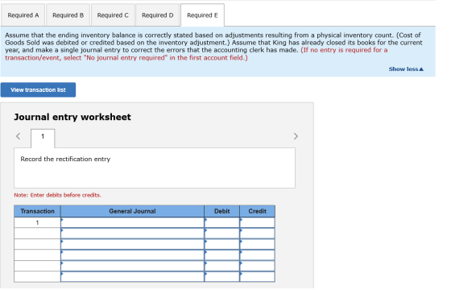Click the 'Note: Enter debits before credits.' text

[57, 195]
